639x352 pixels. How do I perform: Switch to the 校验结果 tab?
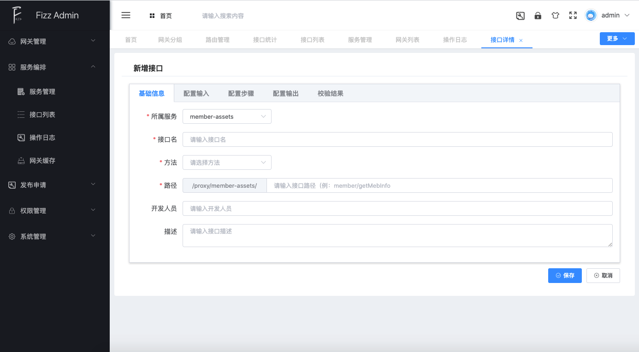(x=330, y=93)
